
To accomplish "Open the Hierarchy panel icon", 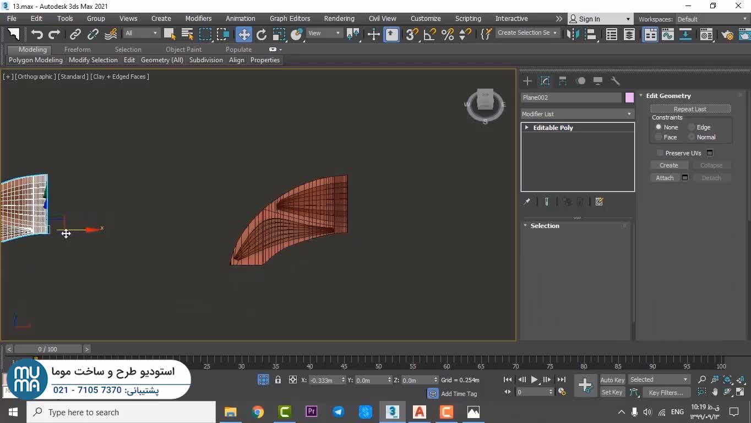I will point(563,81).
